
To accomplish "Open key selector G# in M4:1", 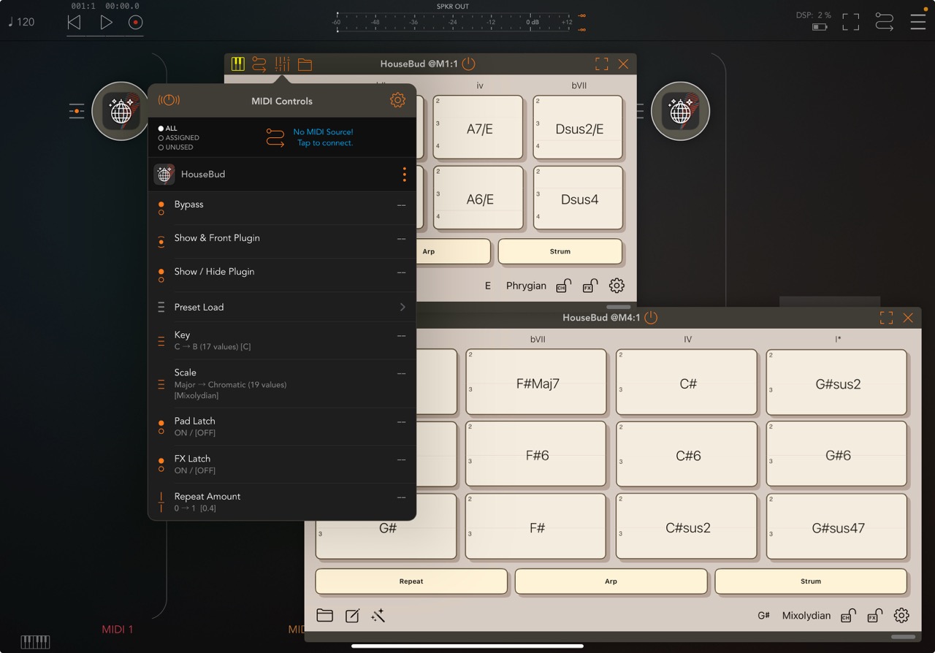I will tap(764, 616).
